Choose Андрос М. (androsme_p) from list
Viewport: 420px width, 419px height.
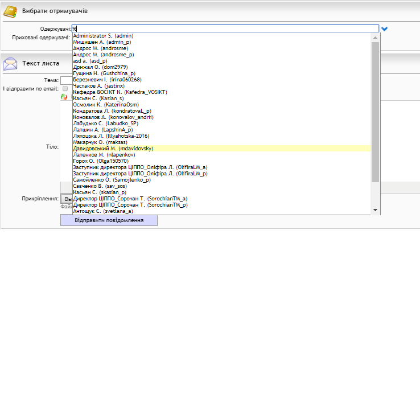pos(221,55)
